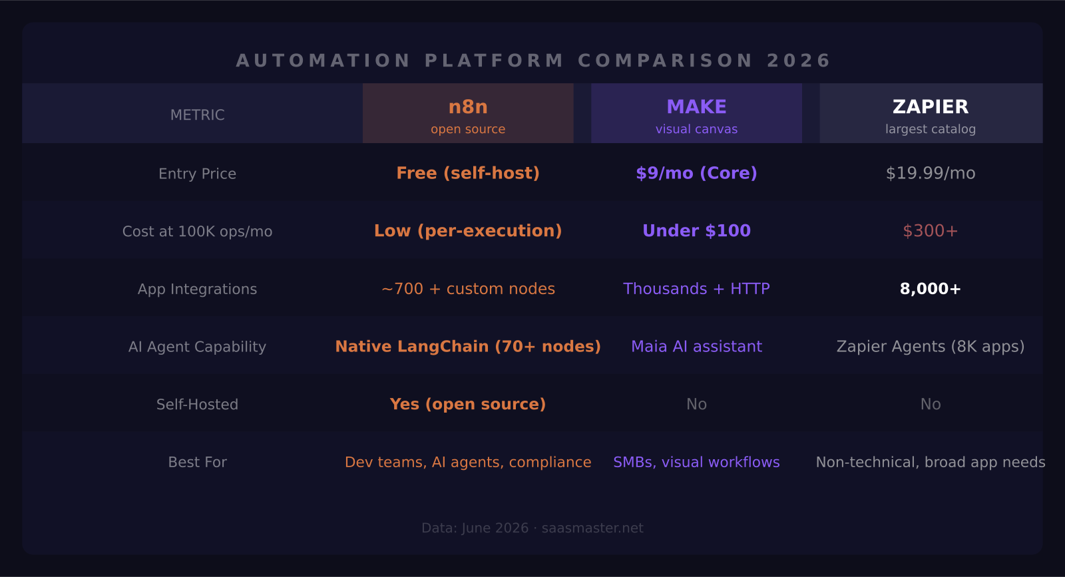This screenshot has width=1065, height=577.
Task: Click the Thousands + HTTP cell
Action: coord(696,289)
